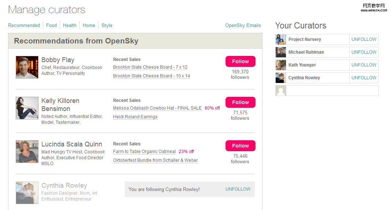The width and height of the screenshot is (391, 210).
Task: Click Kelly Killoren Bensimon's portrait thumbnail
Action: click(27, 108)
